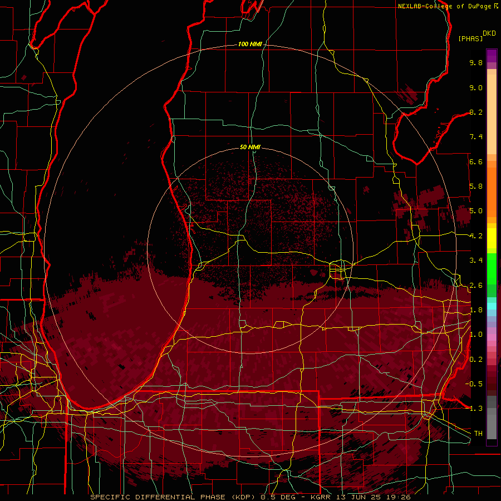Click the NEXLAB-College of DuPage label
This screenshot has height=501, width=501.
(445, 6)
